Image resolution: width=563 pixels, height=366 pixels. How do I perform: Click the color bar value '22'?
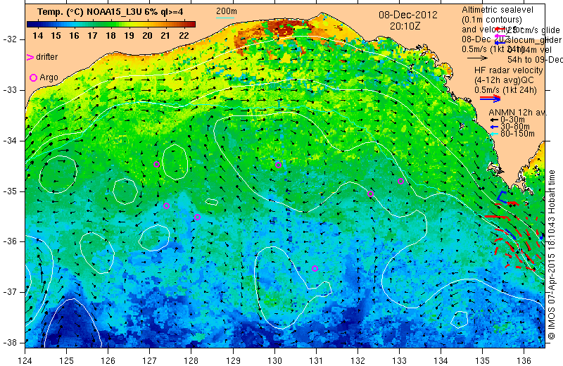click(184, 36)
